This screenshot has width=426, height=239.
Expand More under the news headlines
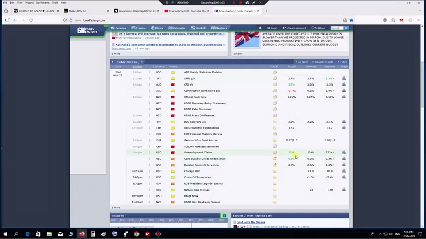(117, 53)
